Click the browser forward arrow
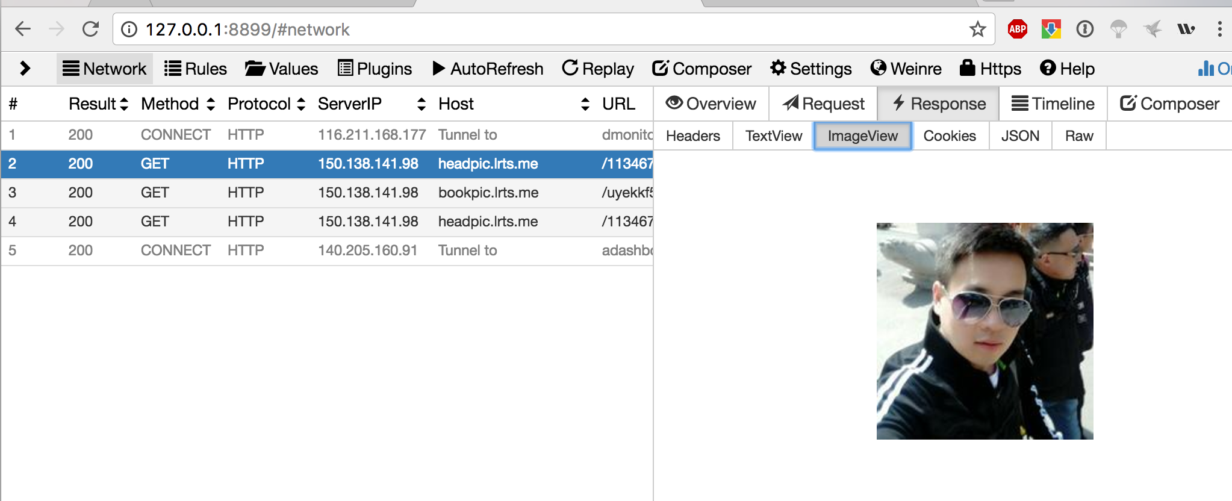The image size is (1232, 501). click(x=57, y=28)
